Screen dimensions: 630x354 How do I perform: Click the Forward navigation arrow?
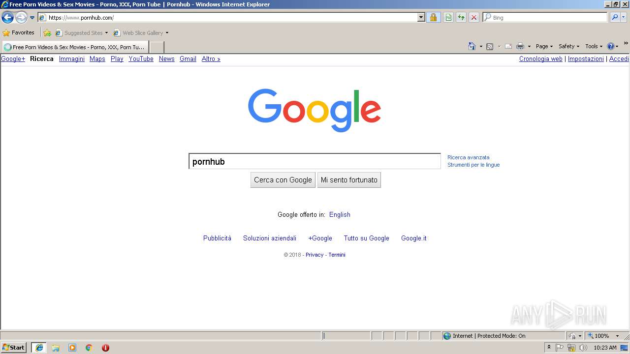coord(21,18)
